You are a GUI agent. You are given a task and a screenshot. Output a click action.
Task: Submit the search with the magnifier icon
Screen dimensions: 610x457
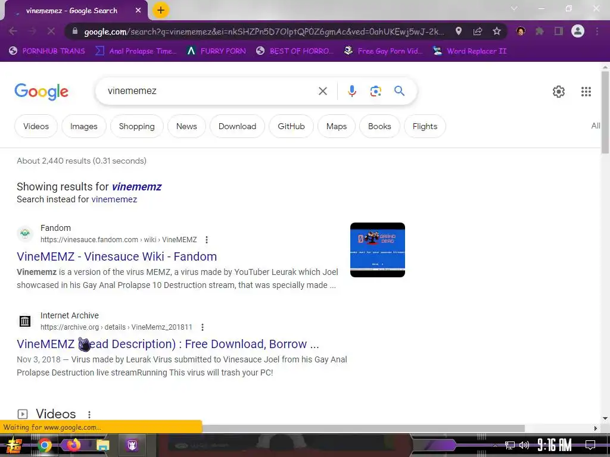[399, 91]
